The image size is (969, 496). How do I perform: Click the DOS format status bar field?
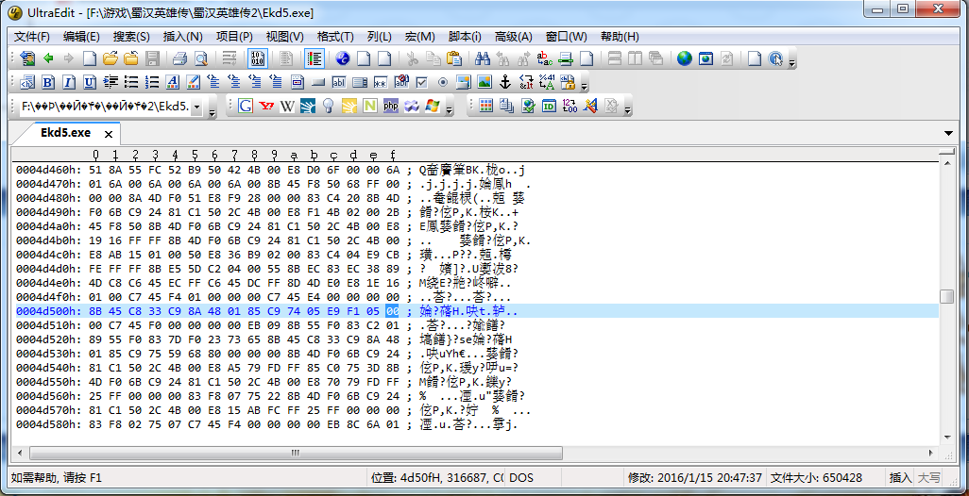(532, 477)
